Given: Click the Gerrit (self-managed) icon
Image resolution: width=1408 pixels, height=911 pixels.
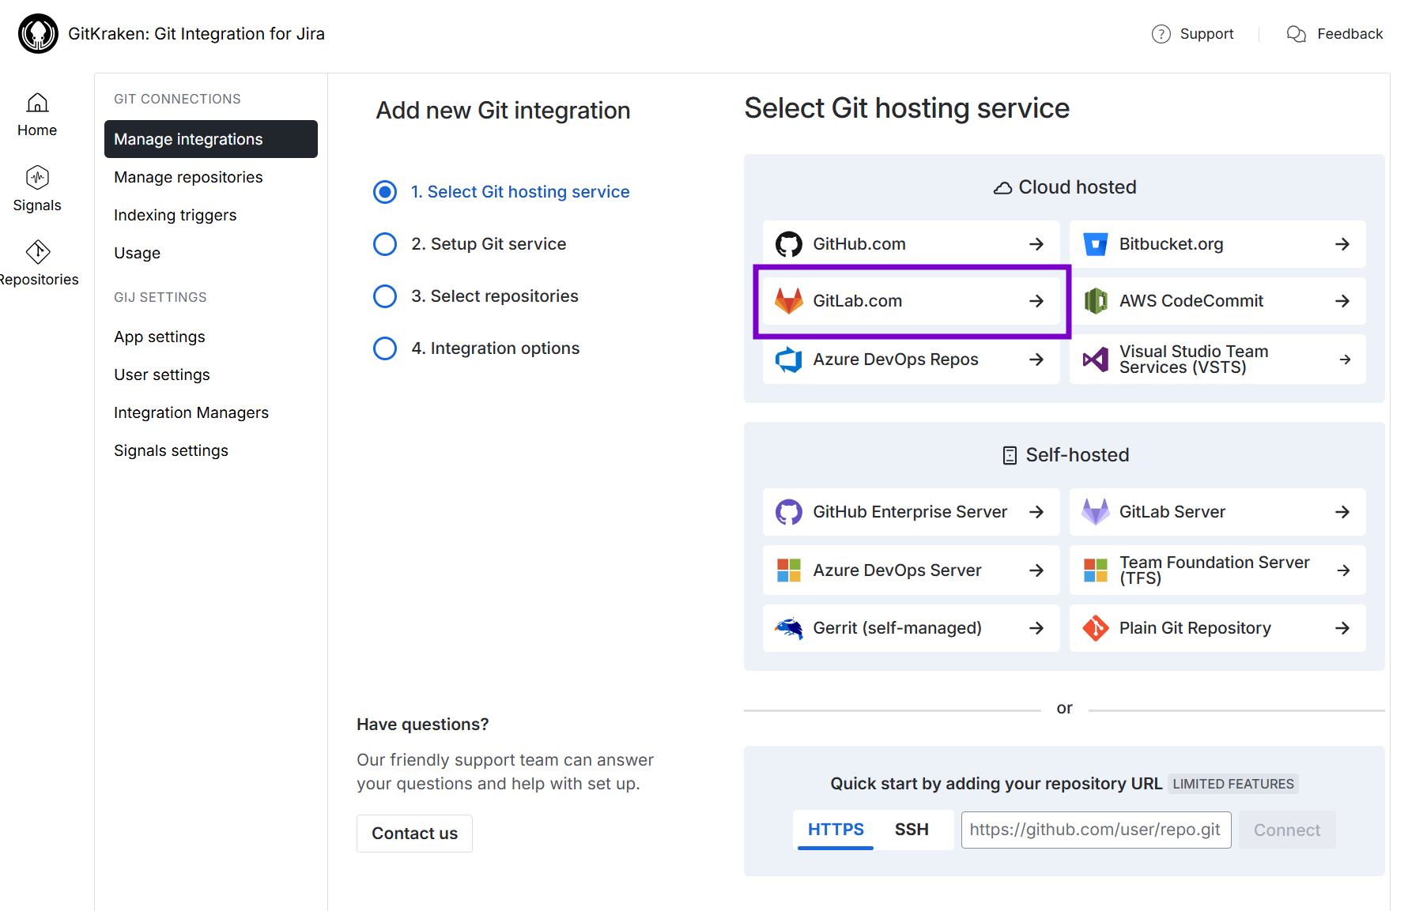Looking at the screenshot, I should point(788,628).
